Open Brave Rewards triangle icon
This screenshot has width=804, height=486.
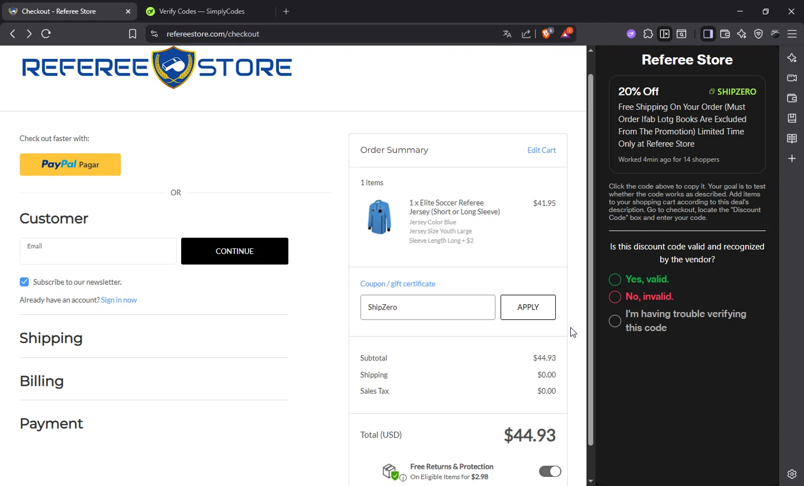566,33
